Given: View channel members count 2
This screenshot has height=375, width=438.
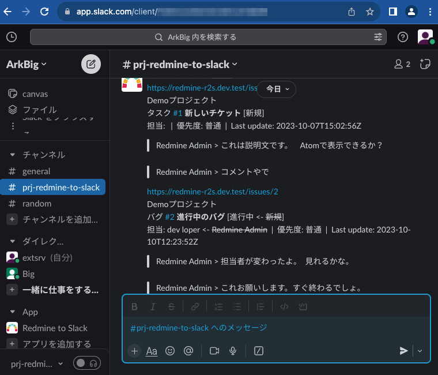Looking at the screenshot, I should click(x=402, y=64).
